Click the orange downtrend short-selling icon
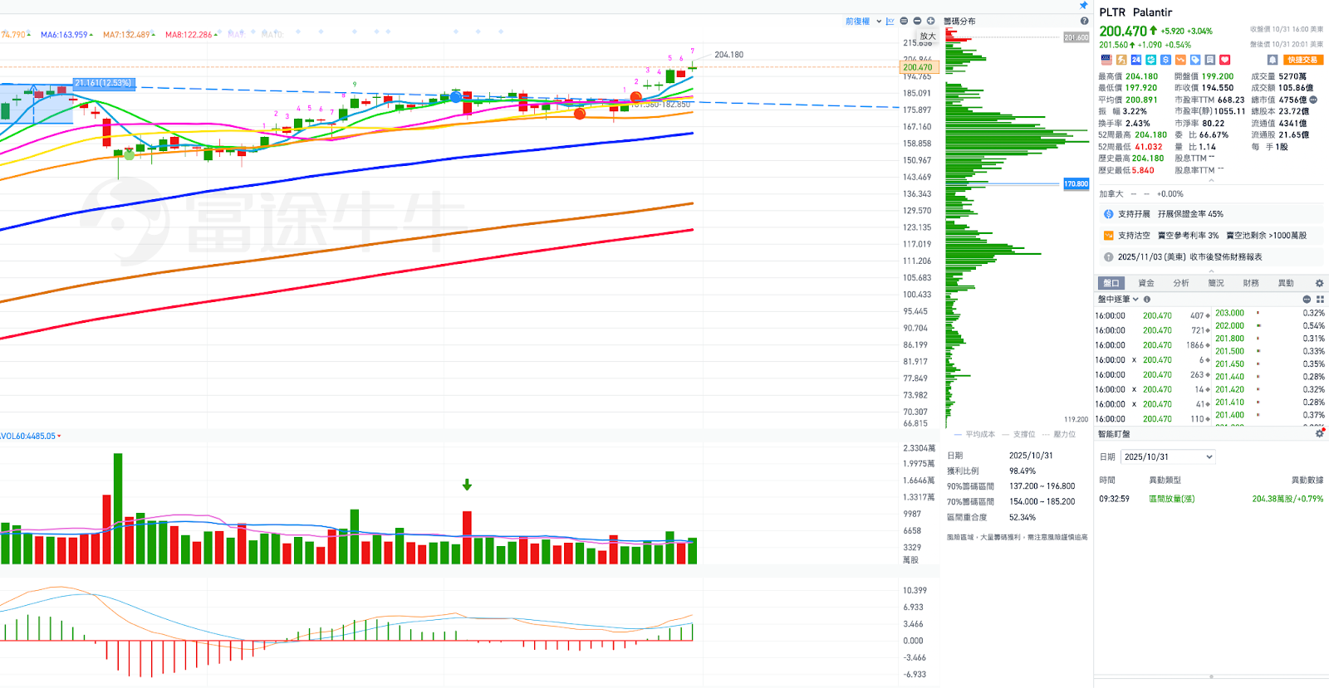This screenshot has width=1329, height=688. tap(1180, 60)
